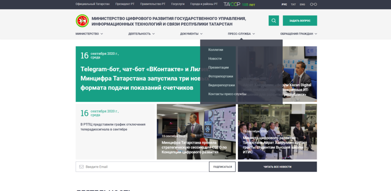Click the TACCP 100 лет logo
The height and width of the screenshot is (191, 391).
(x=239, y=5)
